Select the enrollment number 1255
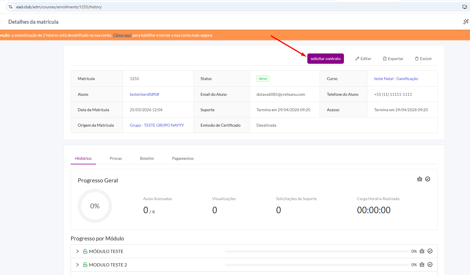 pos(134,79)
